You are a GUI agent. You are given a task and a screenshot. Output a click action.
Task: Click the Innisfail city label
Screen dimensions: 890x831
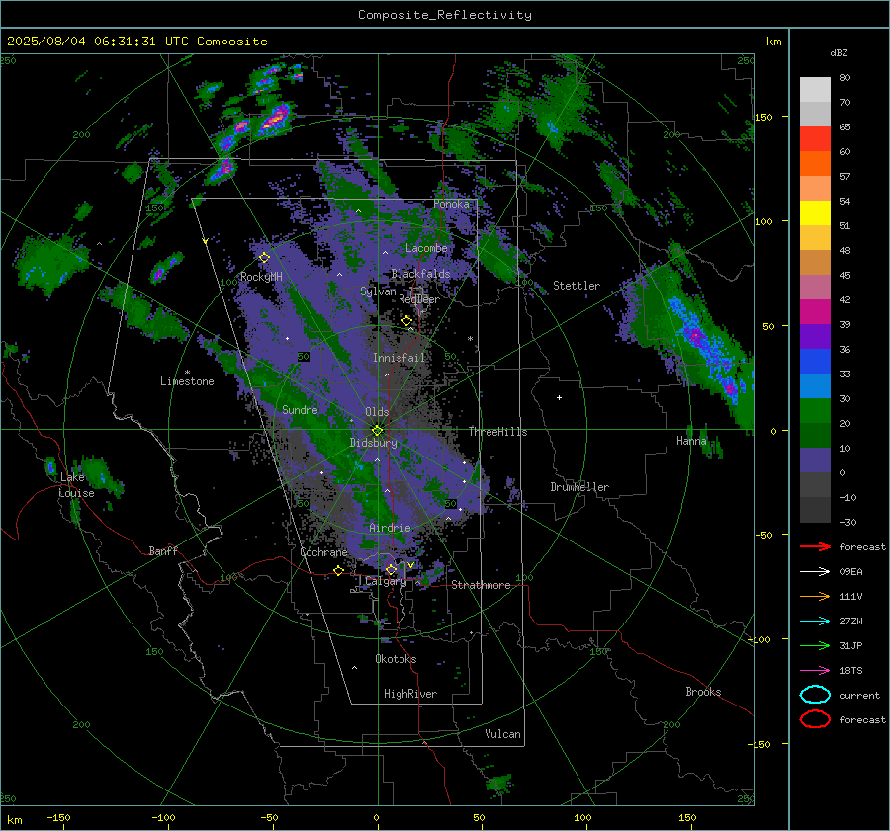click(399, 358)
